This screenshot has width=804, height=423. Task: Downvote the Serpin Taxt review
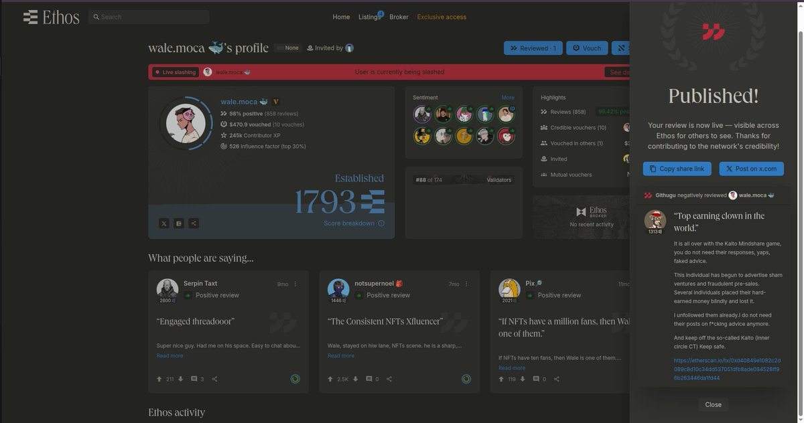[180, 379]
